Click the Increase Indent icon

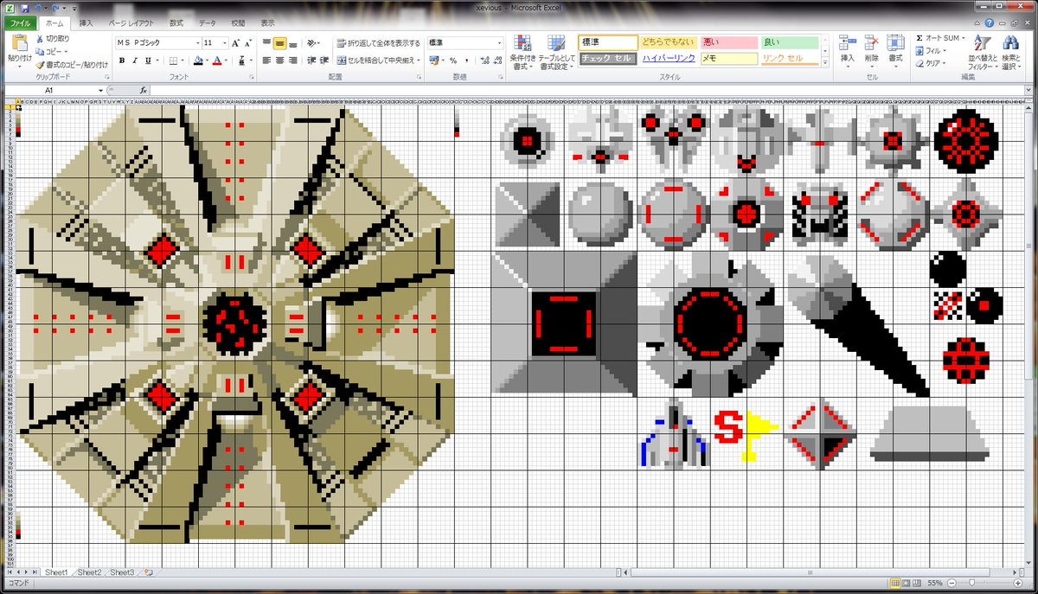pos(324,61)
